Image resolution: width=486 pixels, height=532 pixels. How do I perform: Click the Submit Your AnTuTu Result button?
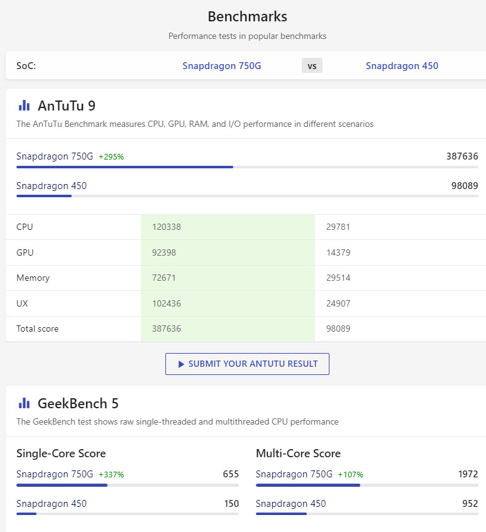tap(247, 364)
